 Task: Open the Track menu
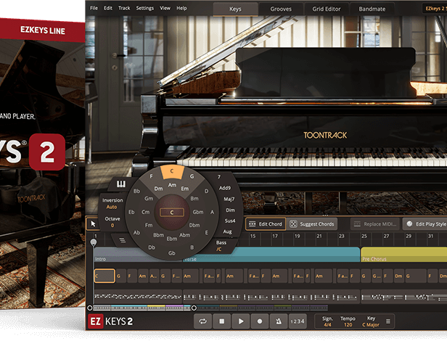coord(124,8)
